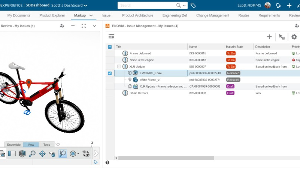Select the Essentials toolbar tab
This screenshot has height=169, width=300.
14,145
